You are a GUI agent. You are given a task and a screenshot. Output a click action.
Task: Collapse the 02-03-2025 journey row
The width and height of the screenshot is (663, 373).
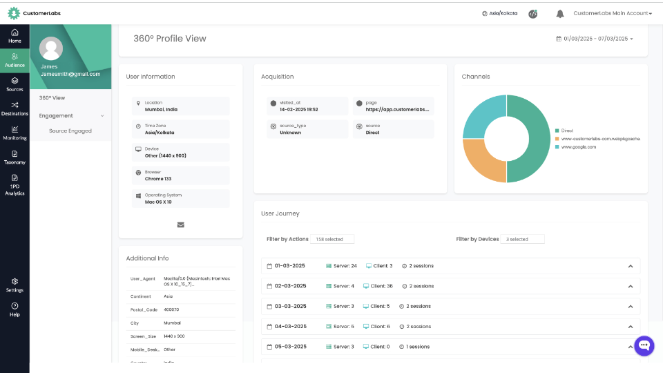[x=631, y=286]
